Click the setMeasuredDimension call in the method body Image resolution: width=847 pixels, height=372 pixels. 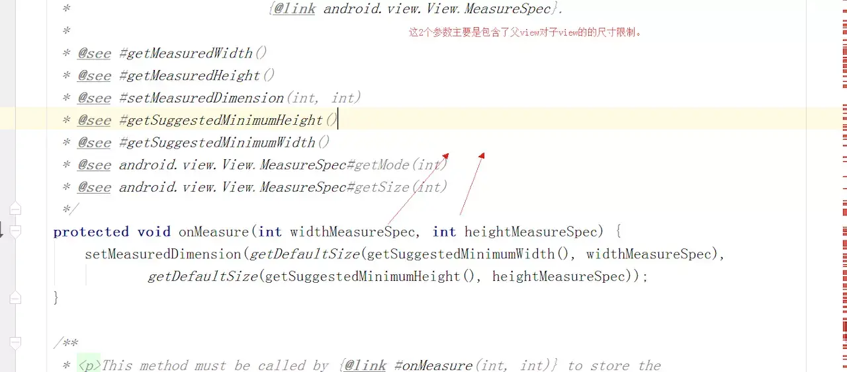click(164, 254)
